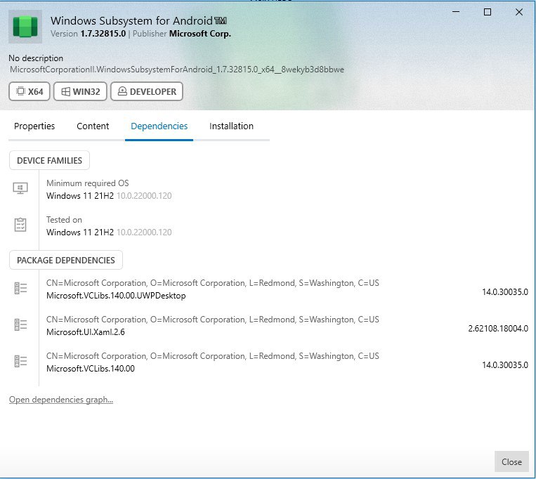
Task: Click the DEVICE FAMILIES section header
Action: click(x=50, y=160)
